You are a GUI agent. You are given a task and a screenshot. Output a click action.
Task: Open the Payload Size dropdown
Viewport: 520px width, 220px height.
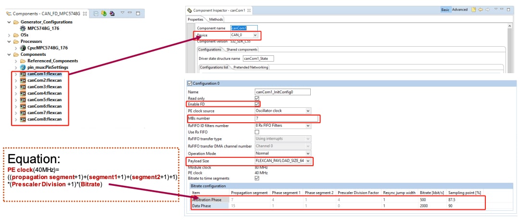point(283,161)
